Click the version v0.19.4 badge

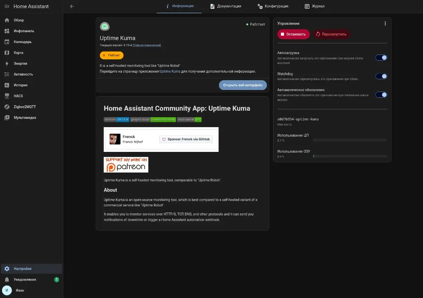click(116, 120)
